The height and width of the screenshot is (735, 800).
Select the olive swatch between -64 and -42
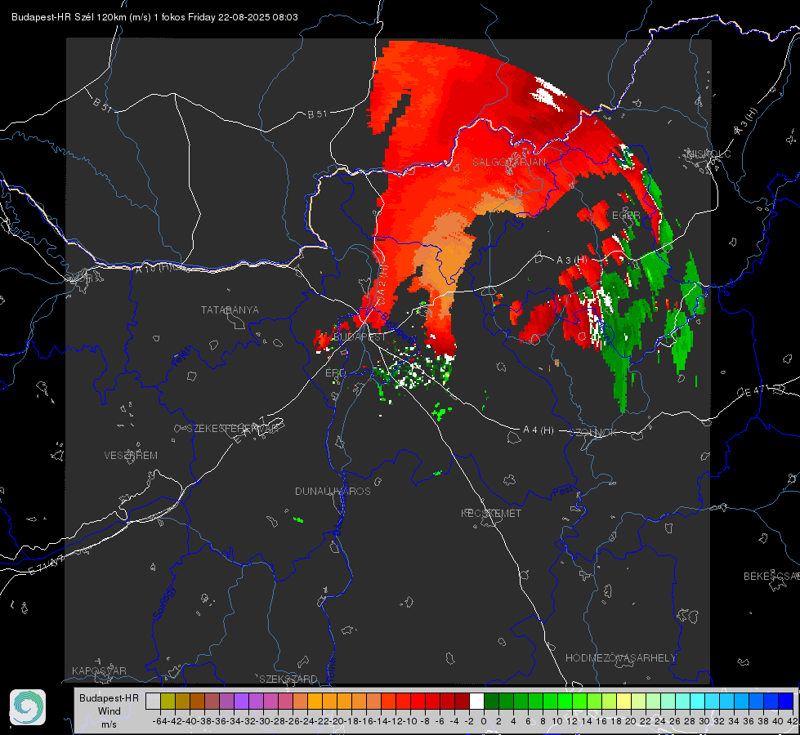tap(168, 701)
